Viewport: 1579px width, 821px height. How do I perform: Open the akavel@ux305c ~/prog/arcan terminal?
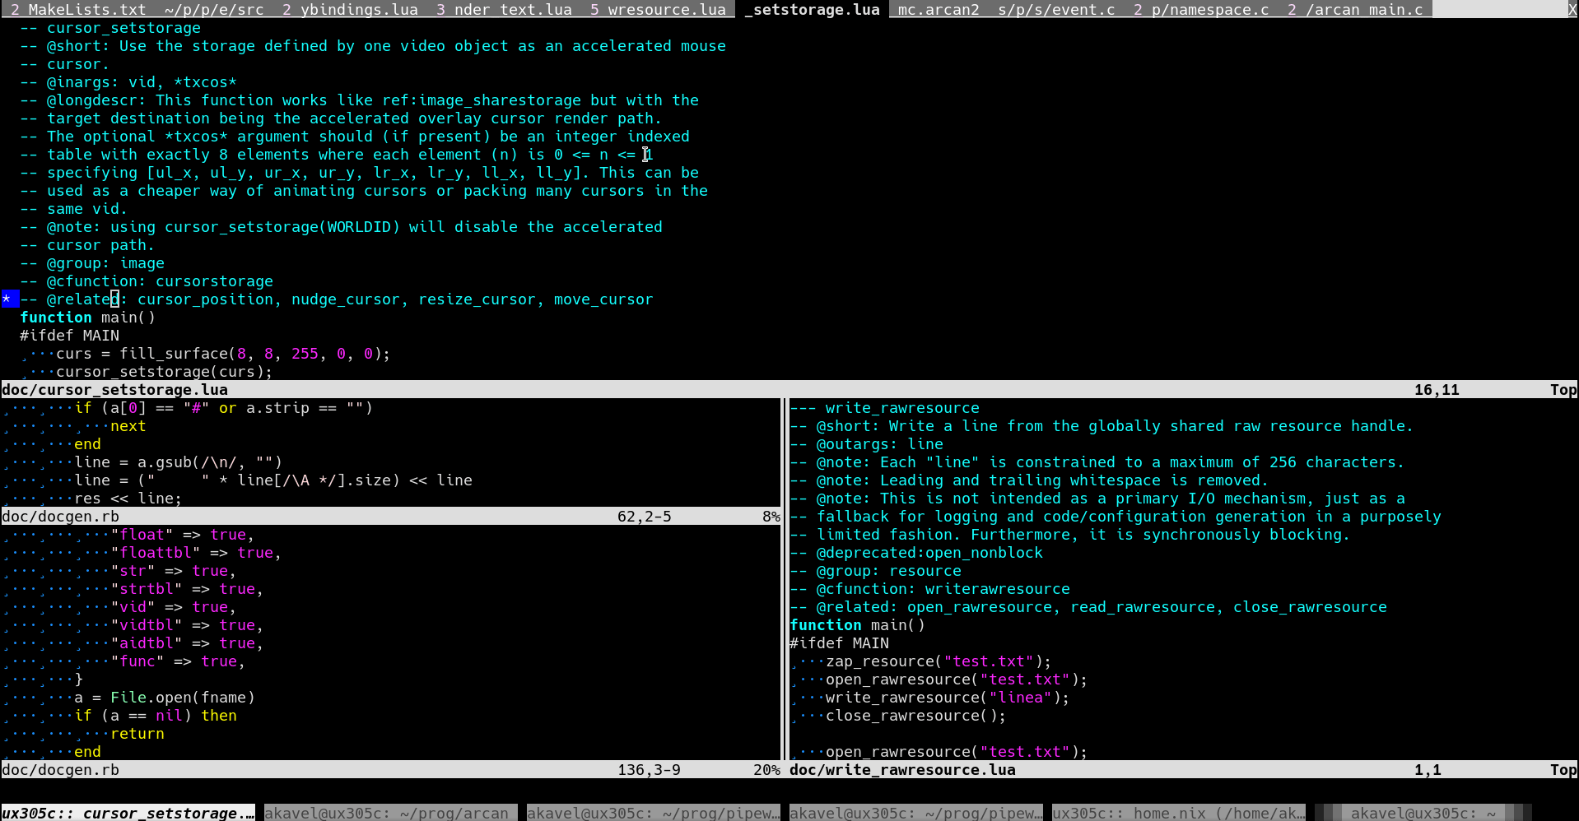pos(387,813)
